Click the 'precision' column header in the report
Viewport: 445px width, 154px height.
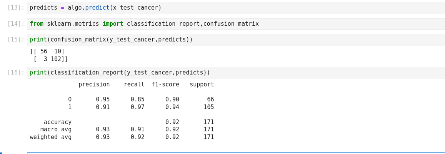[94, 84]
